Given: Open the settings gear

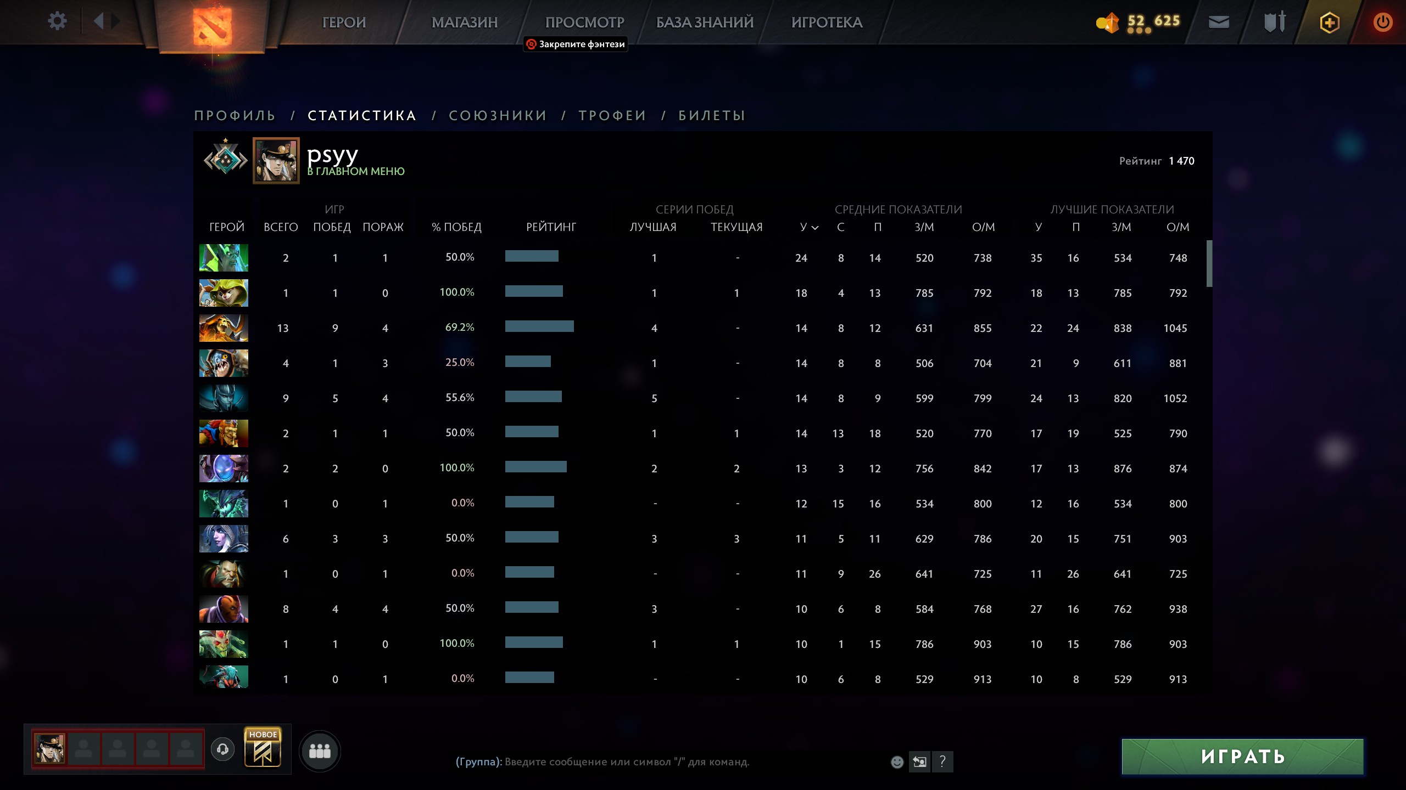Looking at the screenshot, I should click(x=57, y=21).
